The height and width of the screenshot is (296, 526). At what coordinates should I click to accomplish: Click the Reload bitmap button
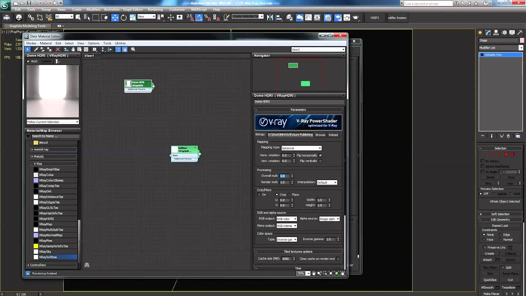[x=333, y=135]
